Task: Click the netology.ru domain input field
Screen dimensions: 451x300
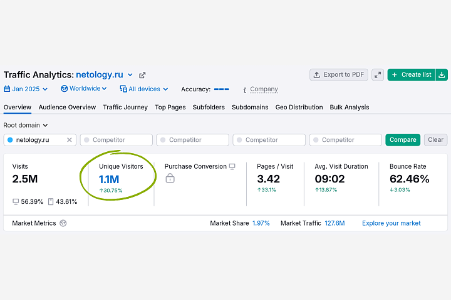Action: pos(40,140)
